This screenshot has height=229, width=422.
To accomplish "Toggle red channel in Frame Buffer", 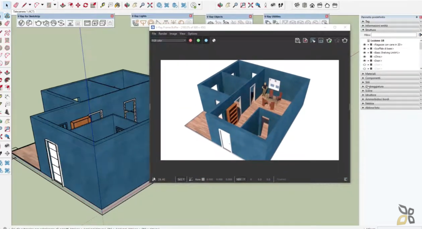I will tap(190, 40).
